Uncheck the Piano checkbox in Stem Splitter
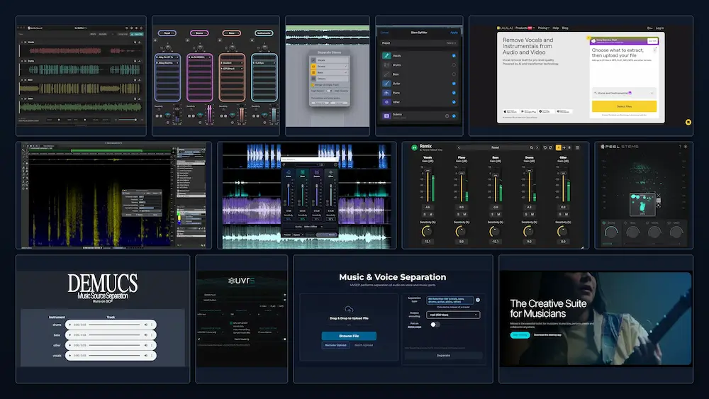709x399 pixels. 454,93
